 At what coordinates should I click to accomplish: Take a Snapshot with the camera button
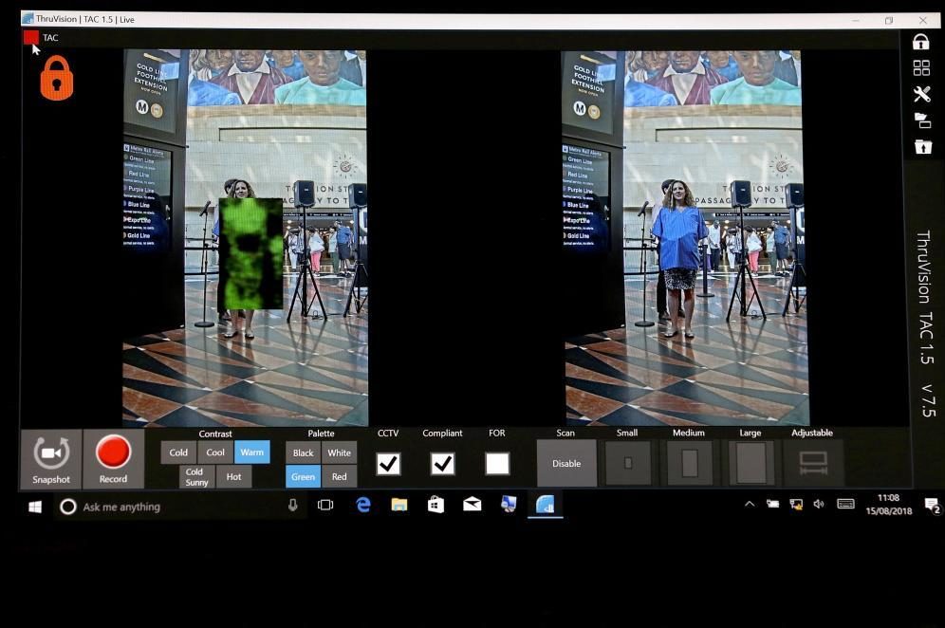(51, 458)
